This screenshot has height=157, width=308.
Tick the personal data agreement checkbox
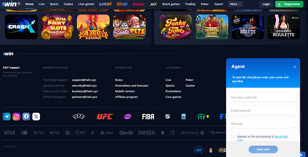click(x=233, y=137)
